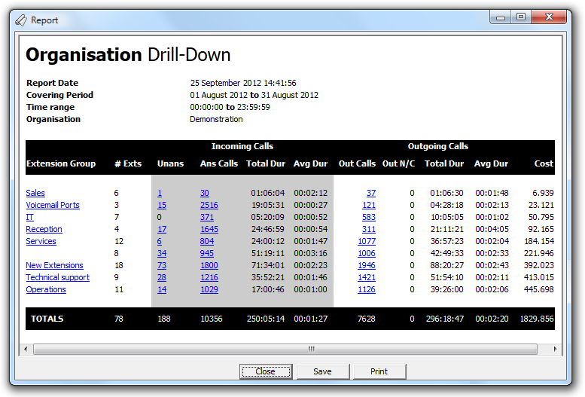Open the Voicemail Ports group link
This screenshot has height=397, width=585.
pos(53,205)
